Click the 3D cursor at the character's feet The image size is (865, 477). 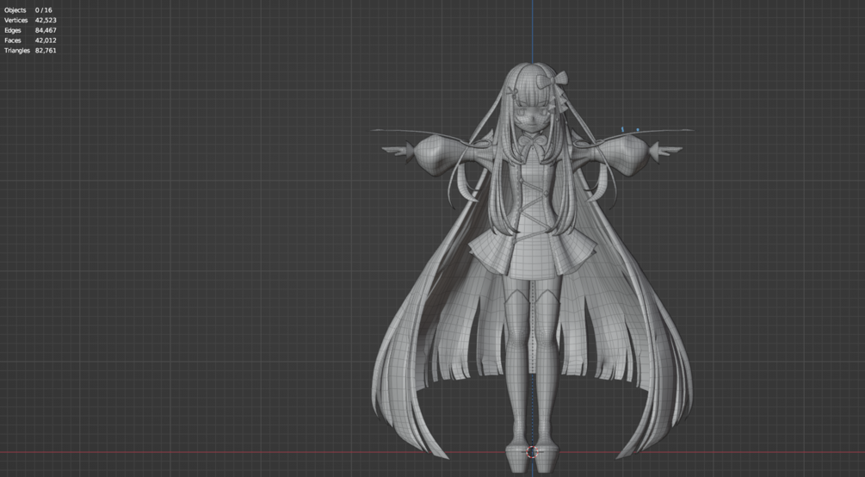tap(532, 453)
